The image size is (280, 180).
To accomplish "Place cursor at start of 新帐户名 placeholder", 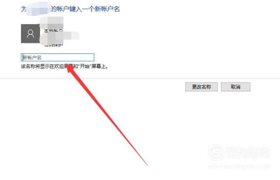I will [x=23, y=57].
